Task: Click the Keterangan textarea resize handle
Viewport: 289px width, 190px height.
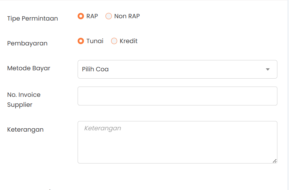Action: point(274,161)
